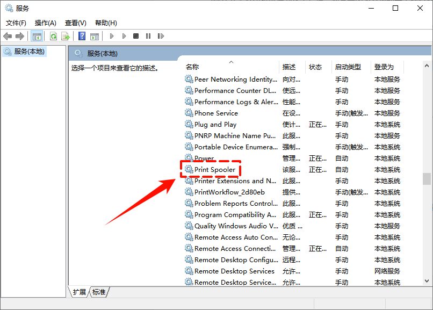Click the Pause Service toolbar icon

(x=148, y=36)
